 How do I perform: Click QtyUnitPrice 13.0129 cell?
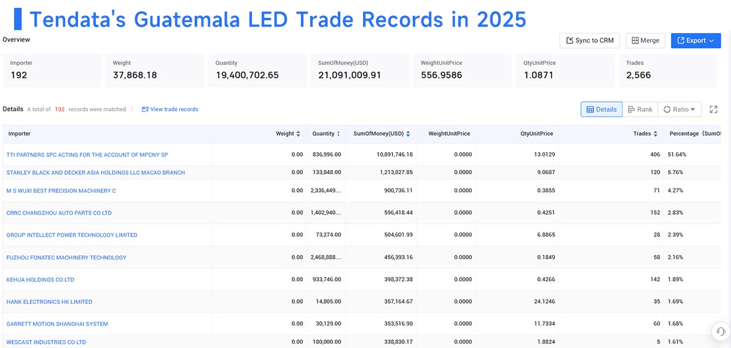pyautogui.click(x=544, y=155)
